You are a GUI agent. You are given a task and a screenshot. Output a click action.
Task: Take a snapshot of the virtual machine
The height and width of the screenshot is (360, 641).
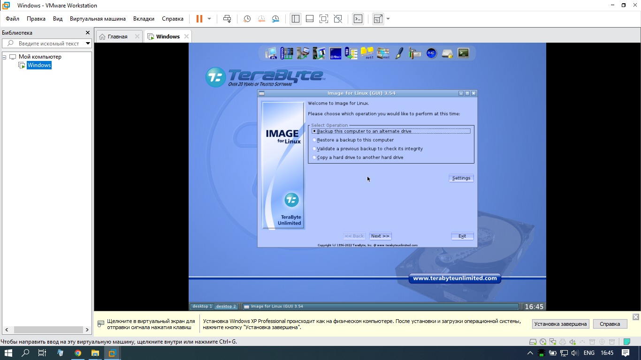click(x=247, y=19)
